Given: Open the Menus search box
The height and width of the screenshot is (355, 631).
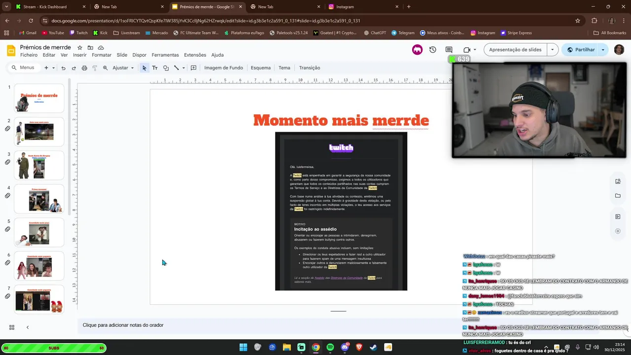Looking at the screenshot, I should 23,68.
